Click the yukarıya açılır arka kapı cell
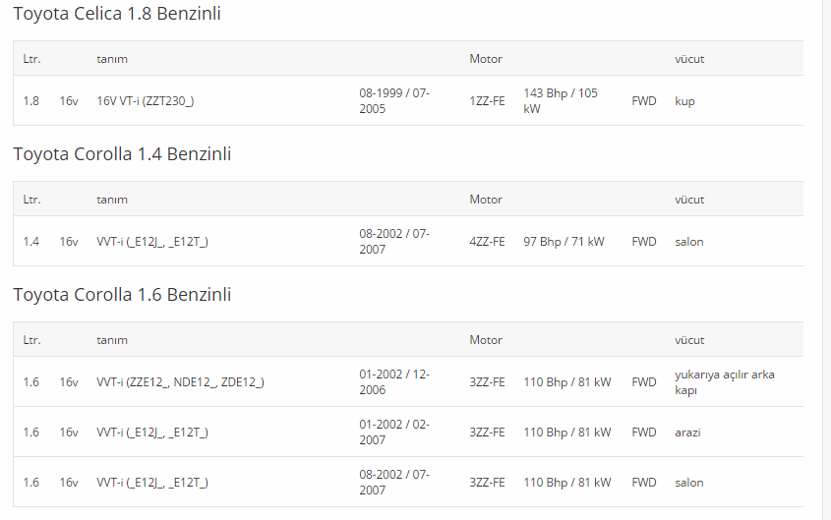The width and height of the screenshot is (831, 520). click(x=724, y=381)
